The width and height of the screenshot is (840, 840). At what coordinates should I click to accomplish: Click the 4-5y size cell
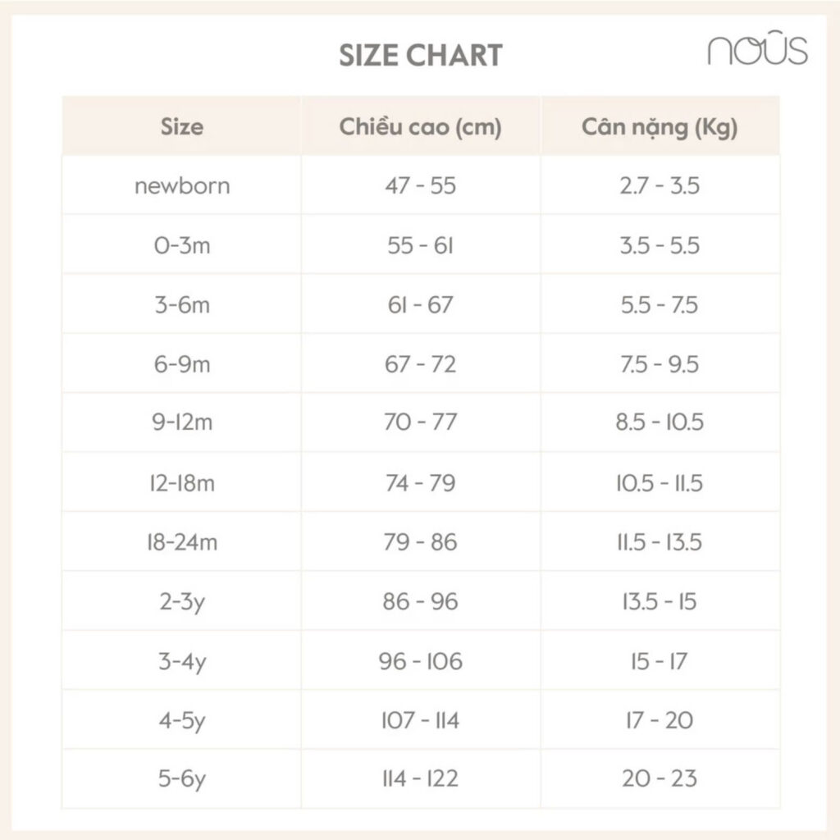click(182, 720)
